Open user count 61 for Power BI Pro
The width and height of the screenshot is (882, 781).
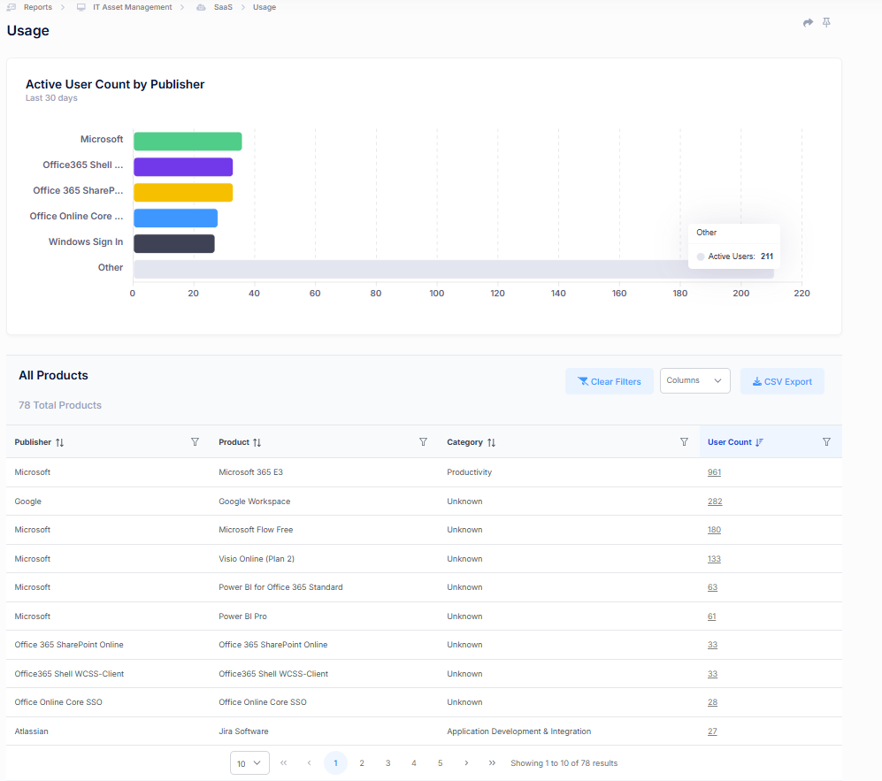click(x=712, y=616)
